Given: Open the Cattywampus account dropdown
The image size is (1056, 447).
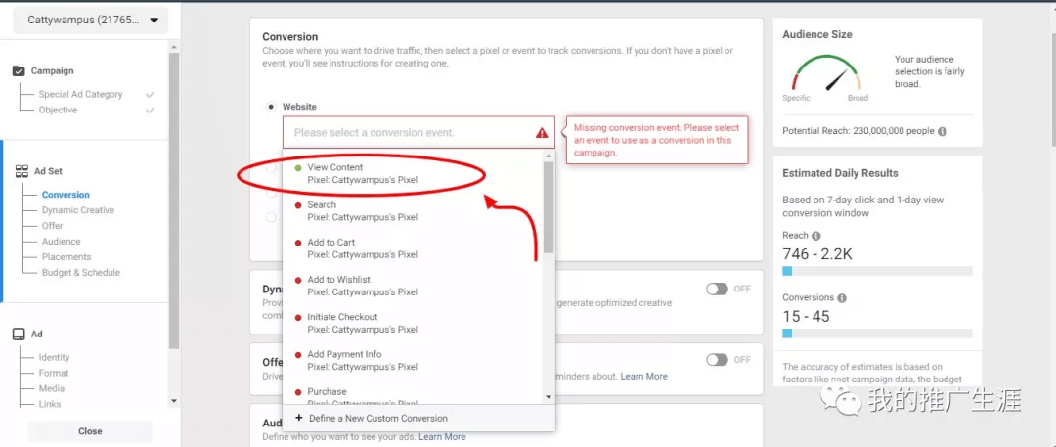Looking at the screenshot, I should point(94,20).
